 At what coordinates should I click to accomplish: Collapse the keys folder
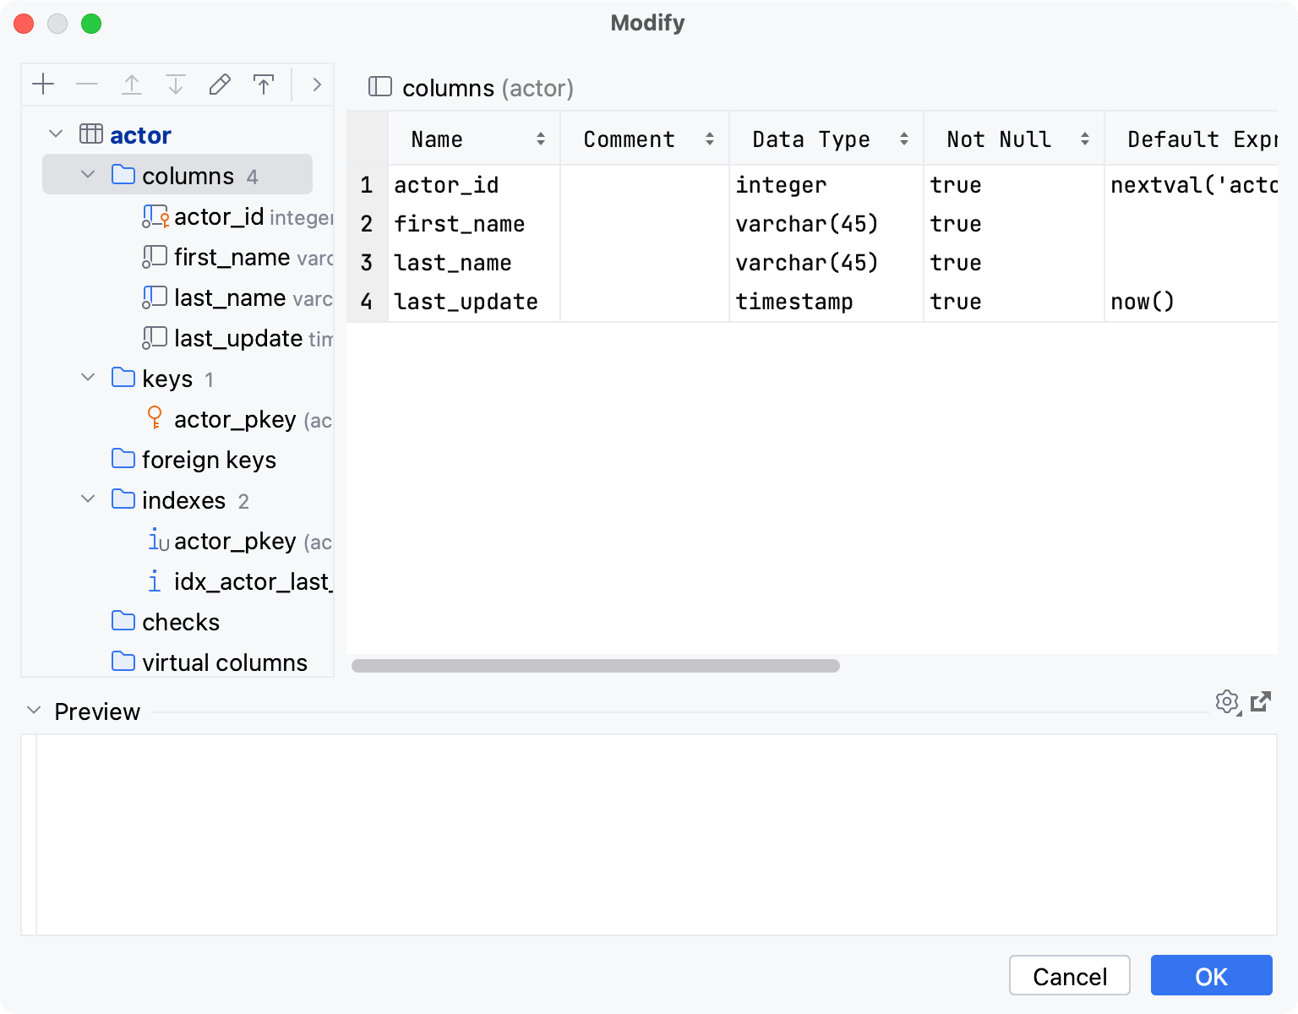[x=88, y=378]
